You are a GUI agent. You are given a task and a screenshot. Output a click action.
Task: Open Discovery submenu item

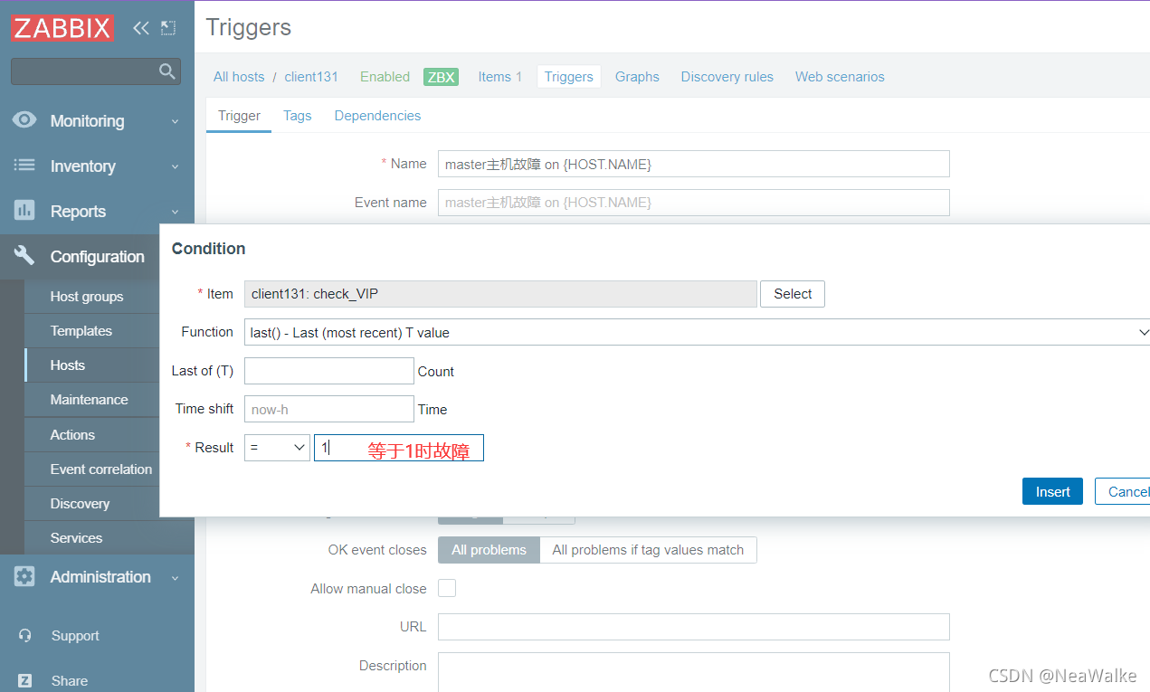click(x=80, y=504)
